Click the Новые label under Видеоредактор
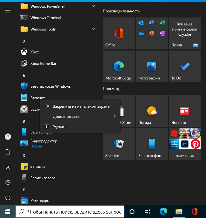Viewport: 206px width, 218px height. coord(36,146)
